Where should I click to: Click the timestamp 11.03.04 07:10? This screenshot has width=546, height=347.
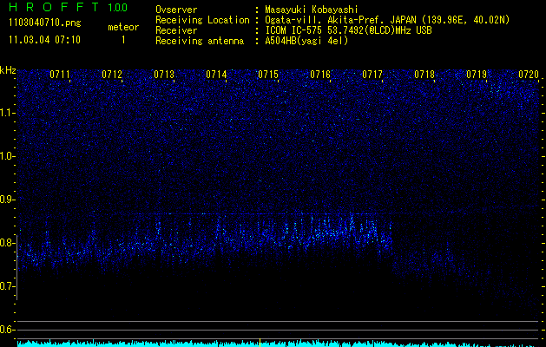[44, 40]
